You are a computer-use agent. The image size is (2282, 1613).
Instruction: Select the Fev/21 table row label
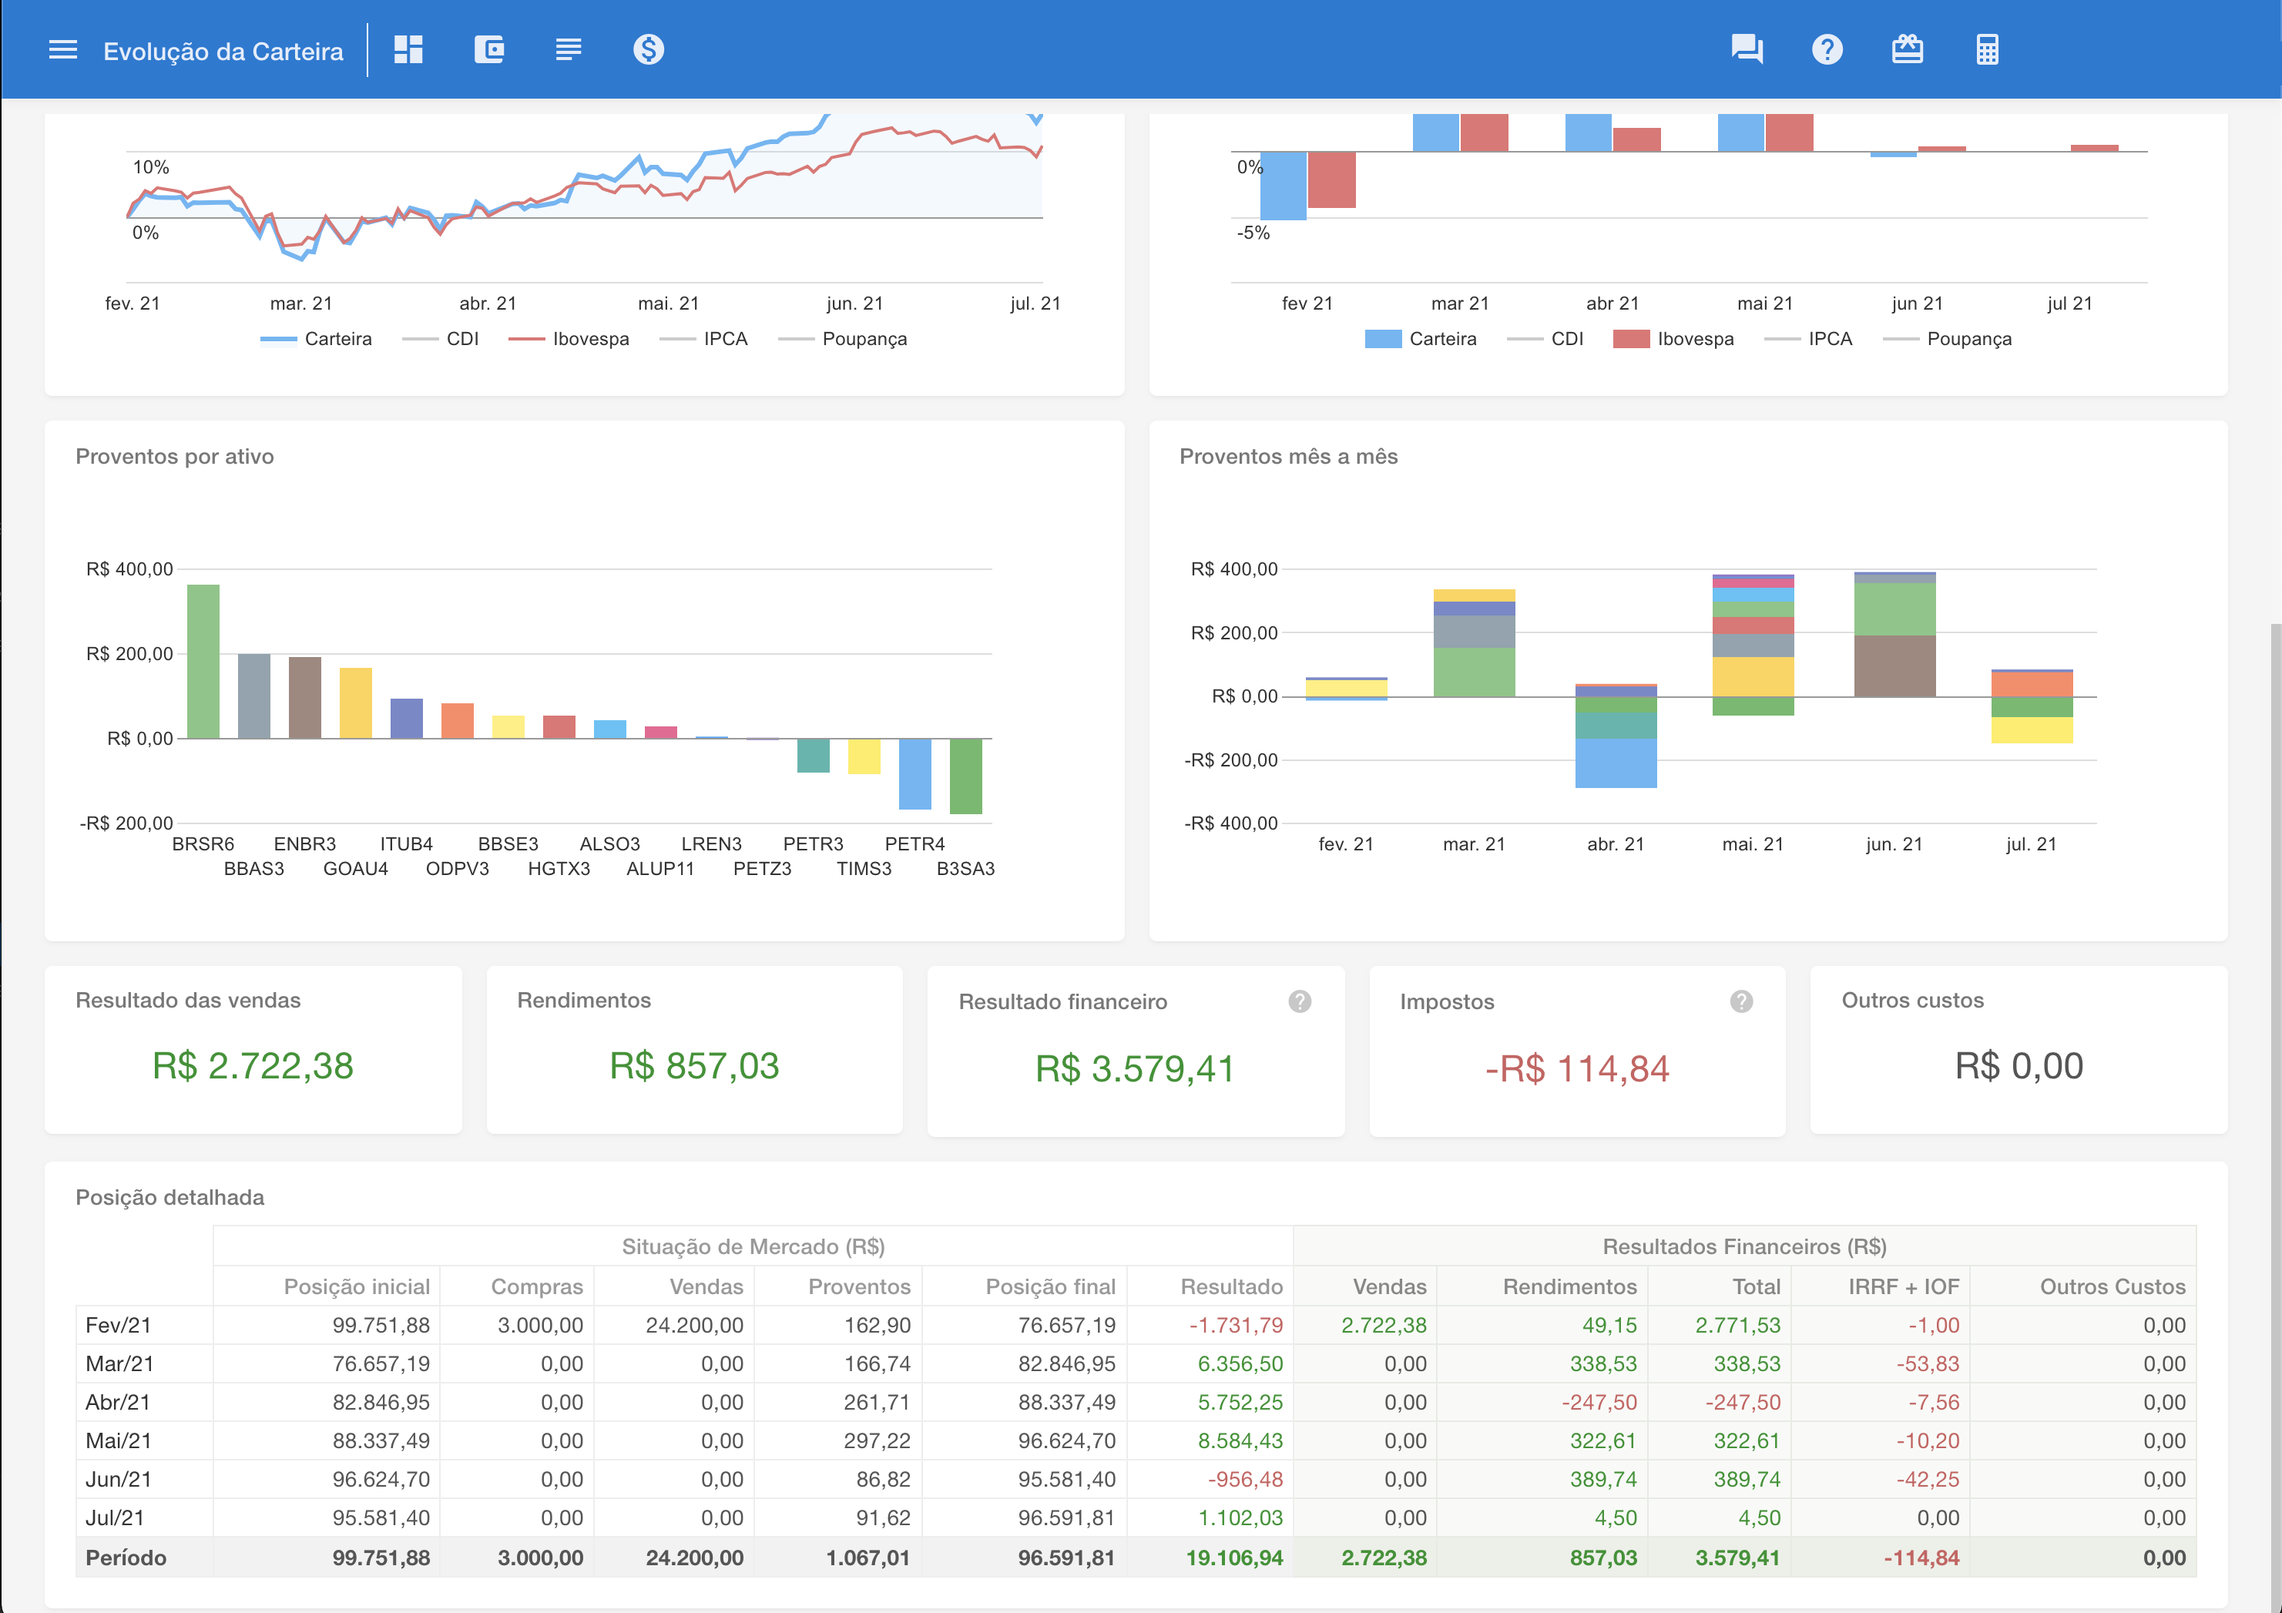coord(119,1325)
